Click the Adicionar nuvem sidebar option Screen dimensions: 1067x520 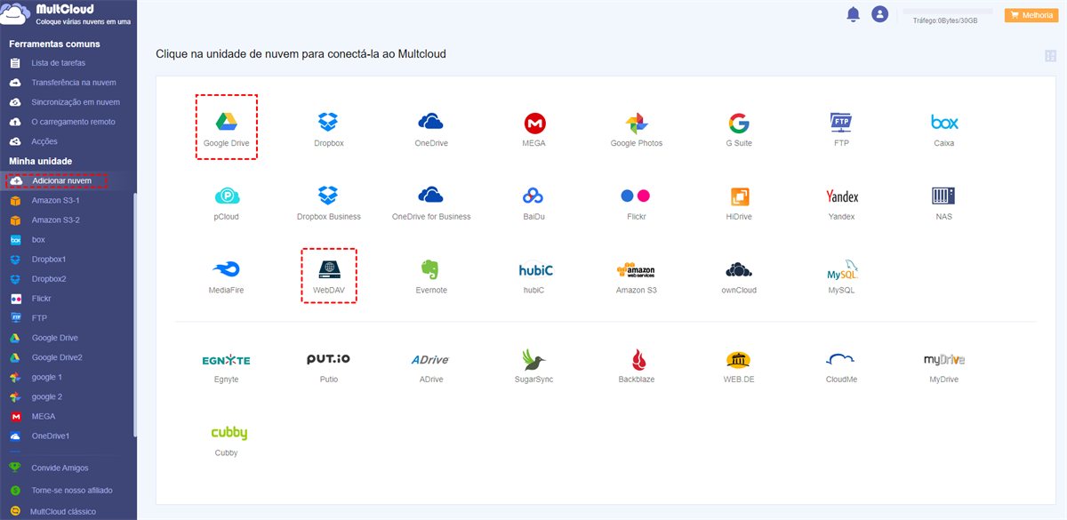[x=59, y=180]
